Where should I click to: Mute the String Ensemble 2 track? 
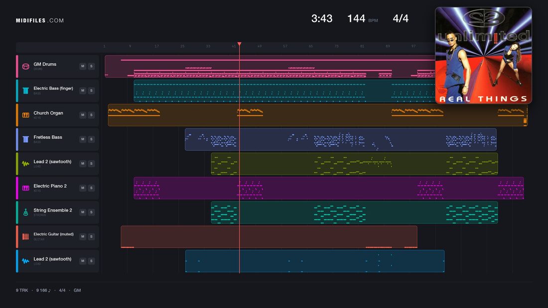83,212
